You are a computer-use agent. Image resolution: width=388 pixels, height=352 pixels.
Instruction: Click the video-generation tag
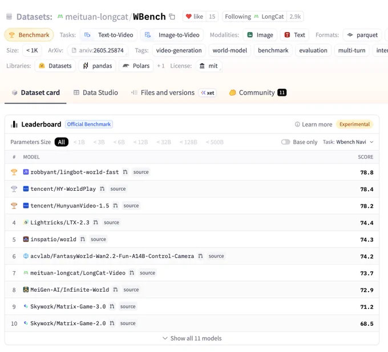[x=179, y=50]
